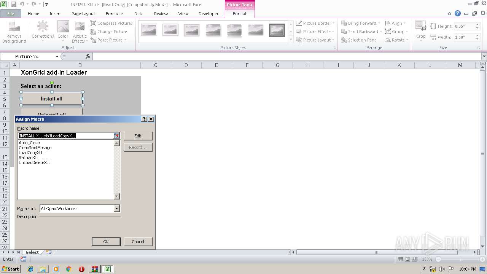Switch to the Developer tab
The image size is (487, 274).
(x=208, y=14)
